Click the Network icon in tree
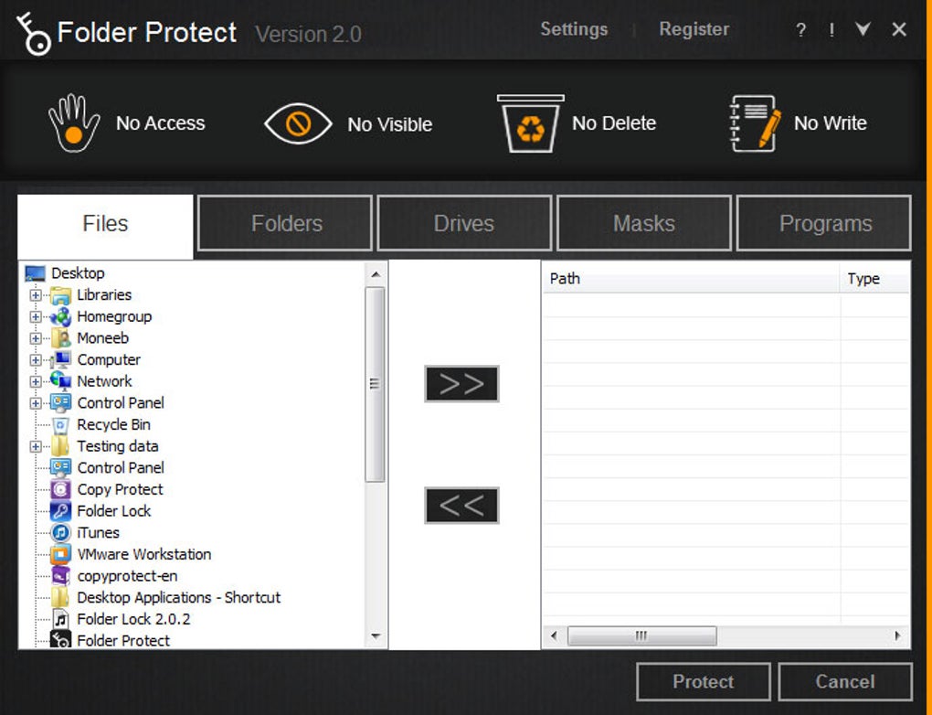The height and width of the screenshot is (715, 932). click(60, 381)
